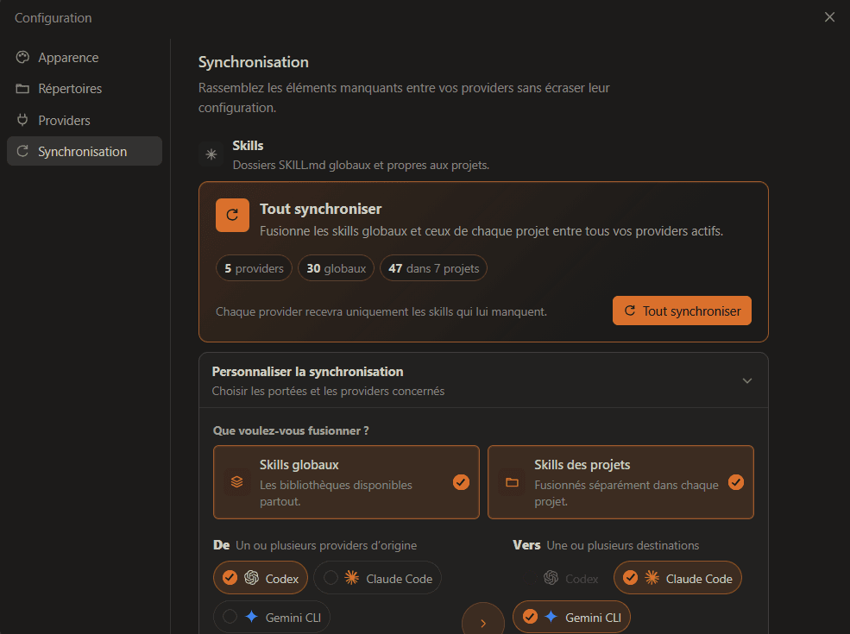This screenshot has width=850, height=634.
Task: Click the Personnaliser la synchronisation header title
Action: coord(307,372)
